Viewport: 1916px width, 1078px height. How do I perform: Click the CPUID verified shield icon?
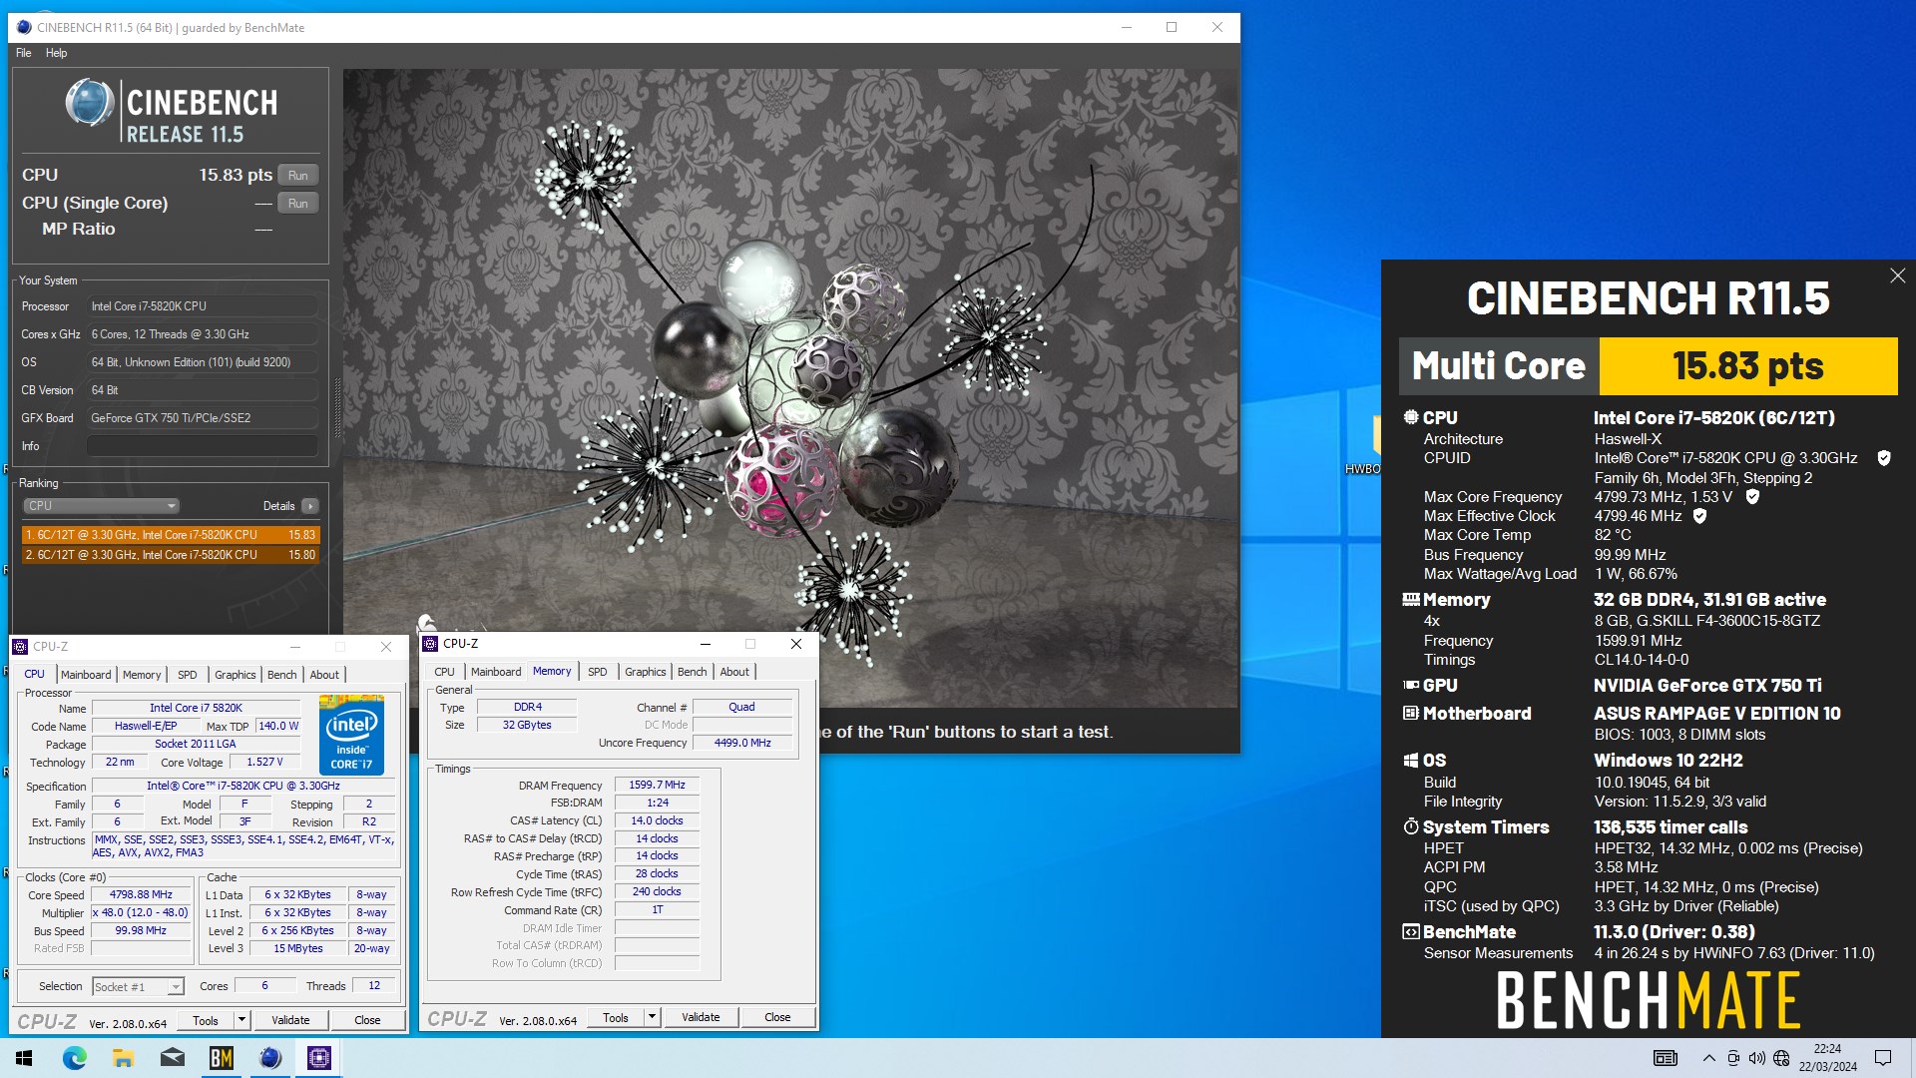coord(1884,458)
